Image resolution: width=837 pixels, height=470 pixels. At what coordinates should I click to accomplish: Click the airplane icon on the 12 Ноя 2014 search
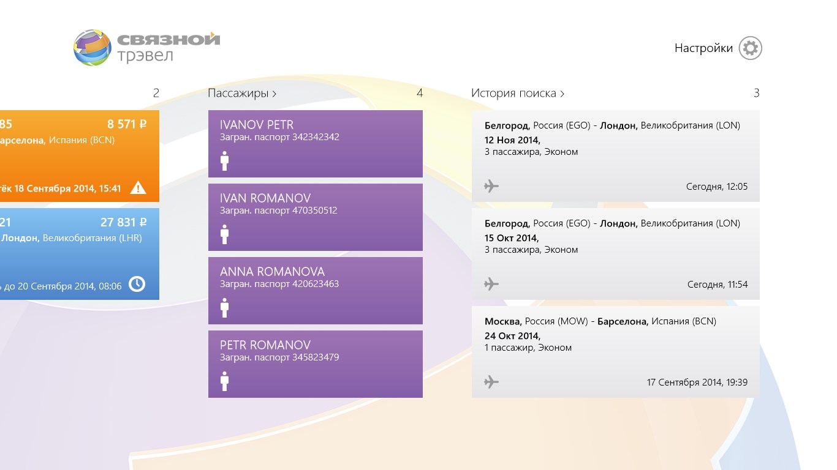(491, 186)
